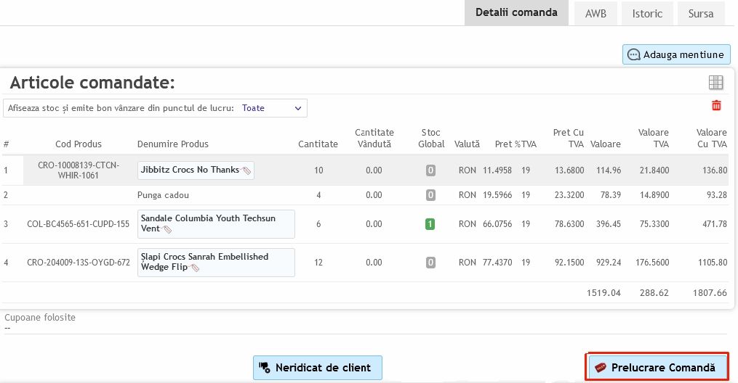Click tag icon beside Șlapi Crocs Sanrah
Screen dimensions: 738x383
tap(195, 268)
